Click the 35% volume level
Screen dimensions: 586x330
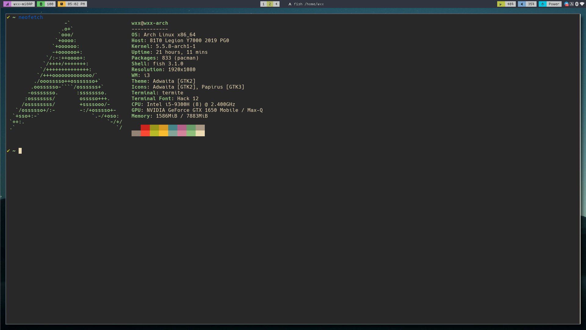click(x=531, y=4)
